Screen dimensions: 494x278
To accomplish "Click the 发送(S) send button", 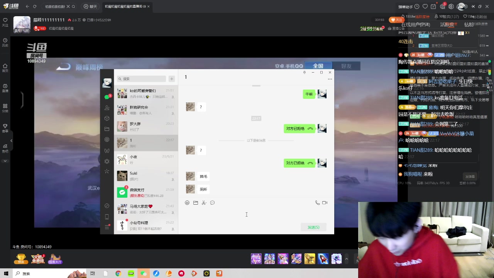I will [x=313, y=227].
